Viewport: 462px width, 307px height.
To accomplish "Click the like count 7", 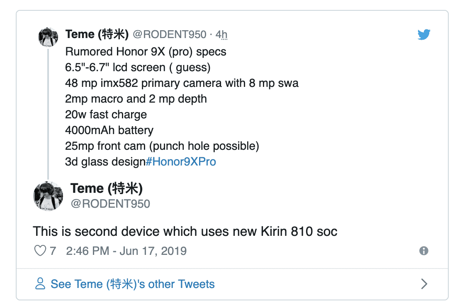I will (x=53, y=251).
